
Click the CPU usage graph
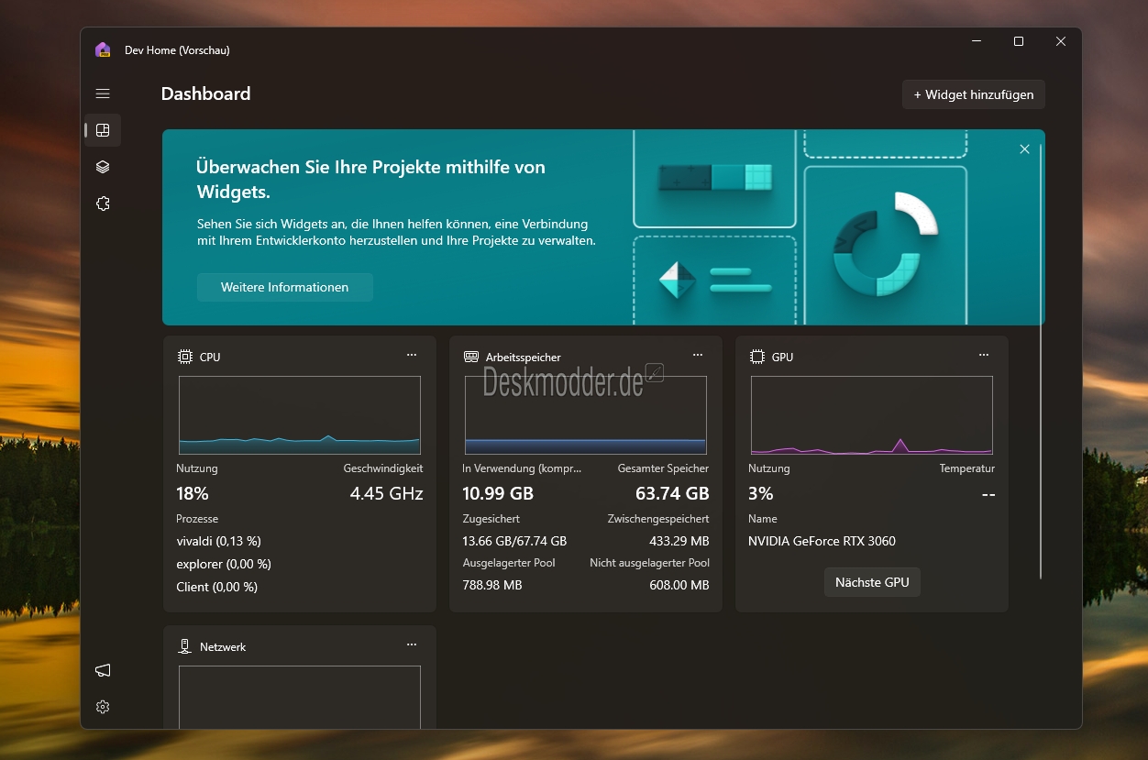pos(300,415)
